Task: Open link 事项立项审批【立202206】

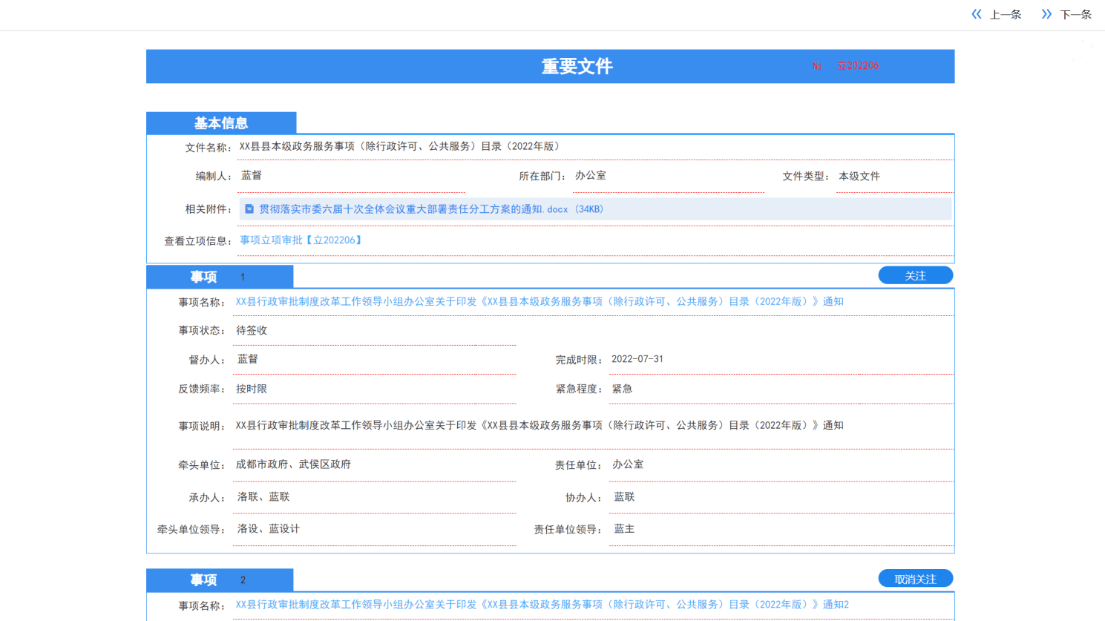Action: [301, 240]
